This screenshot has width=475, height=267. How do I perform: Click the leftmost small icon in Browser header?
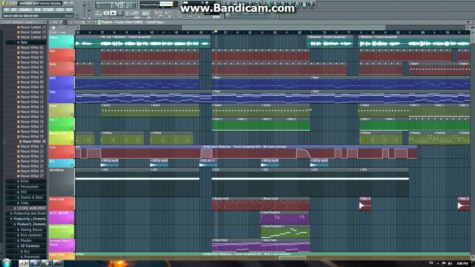pyautogui.click(x=2, y=22)
